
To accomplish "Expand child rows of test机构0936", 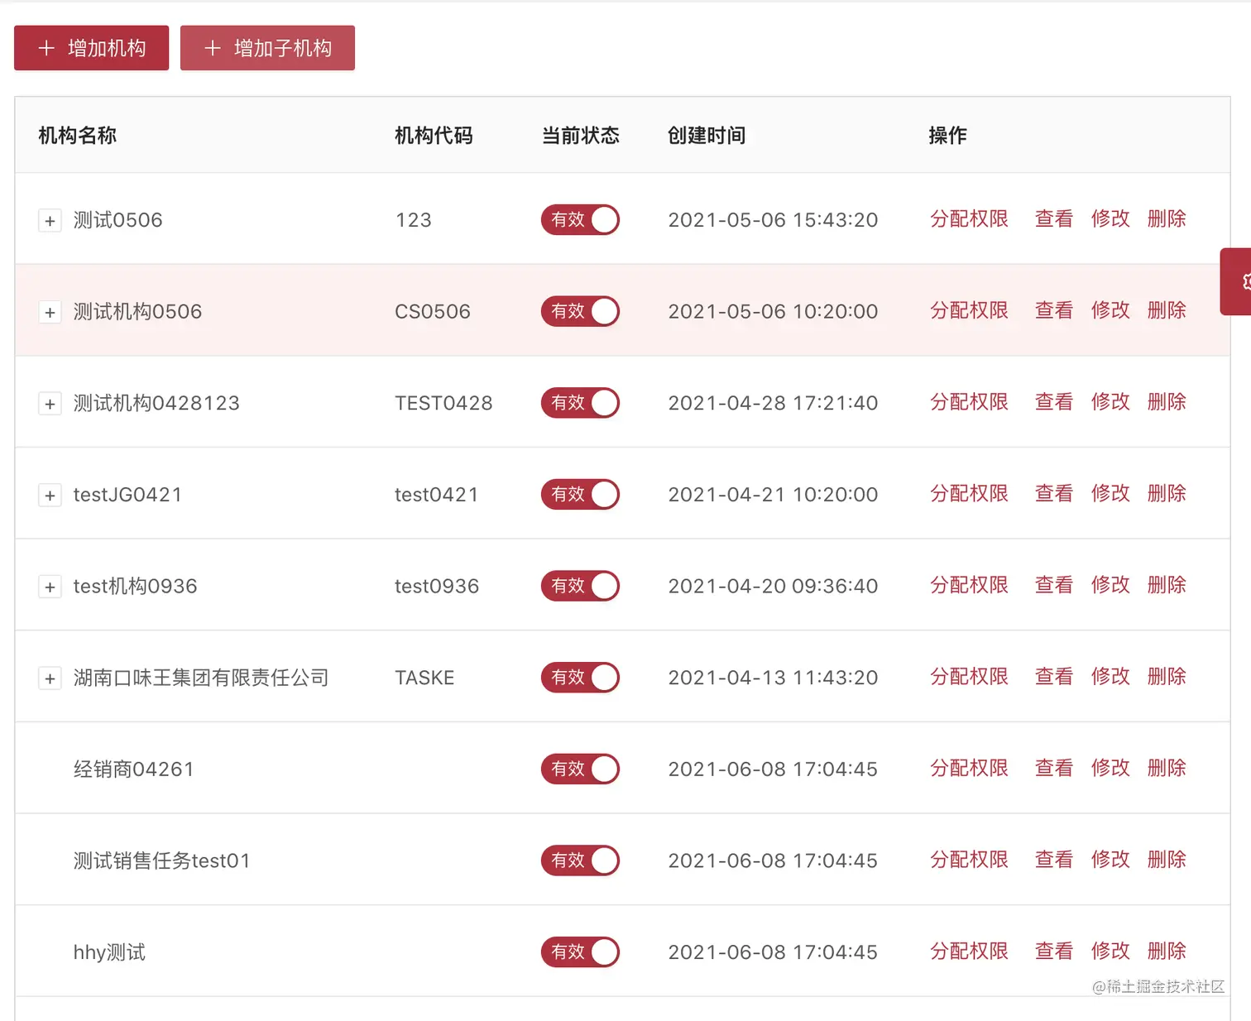I will pyautogui.click(x=50, y=586).
